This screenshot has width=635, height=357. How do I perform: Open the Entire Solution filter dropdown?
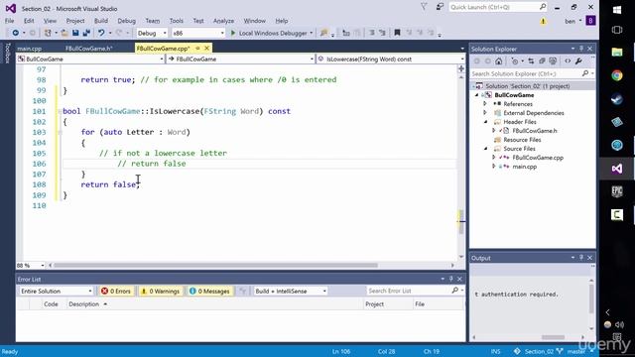[x=56, y=291]
